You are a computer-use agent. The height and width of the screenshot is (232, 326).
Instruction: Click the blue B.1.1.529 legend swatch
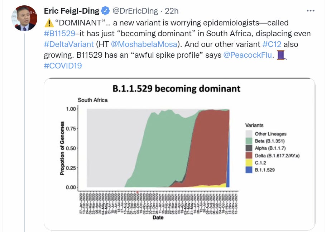[249, 170]
